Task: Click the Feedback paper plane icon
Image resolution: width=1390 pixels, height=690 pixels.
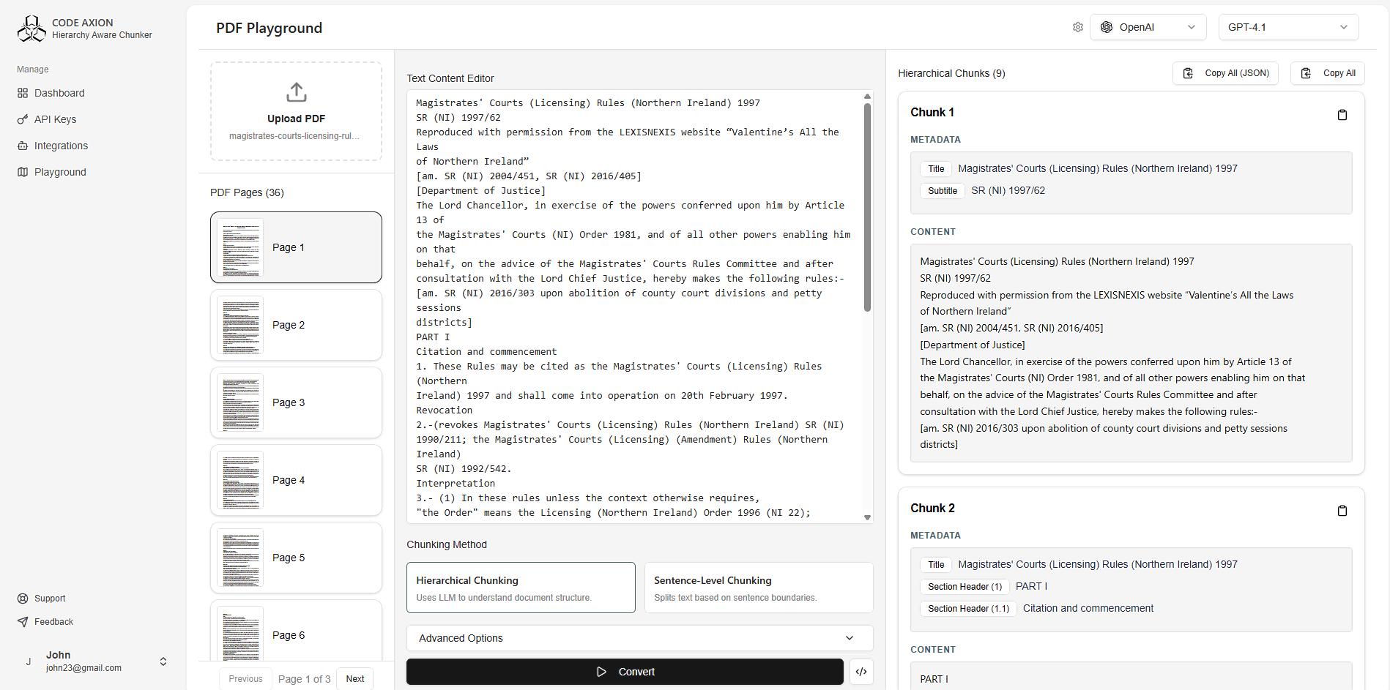Action: tap(23, 622)
